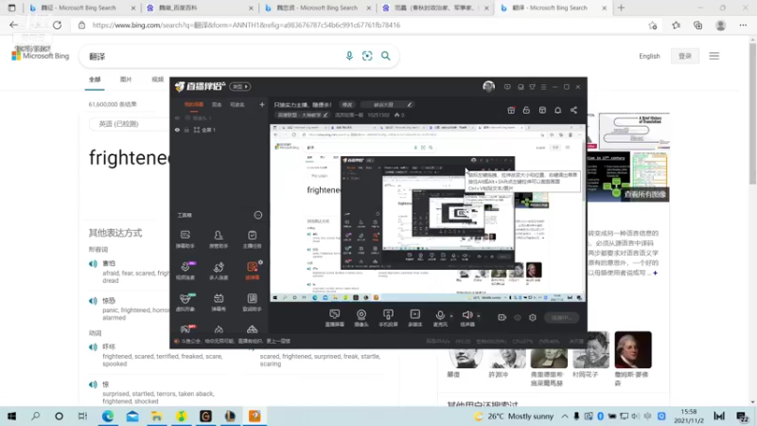Open File Explorer from taskbar

(x=156, y=416)
